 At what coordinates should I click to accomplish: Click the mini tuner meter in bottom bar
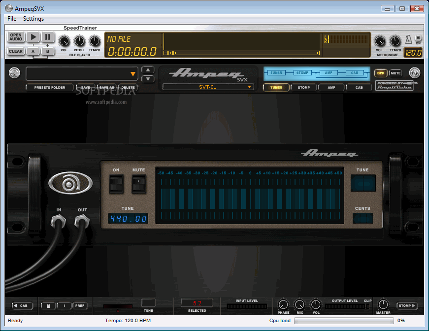[x=118, y=306]
